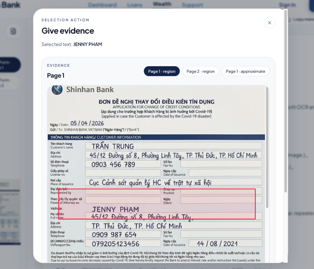Click the document icon in background sidebar
The width and height of the screenshot is (314, 269).
click(x=13, y=31)
